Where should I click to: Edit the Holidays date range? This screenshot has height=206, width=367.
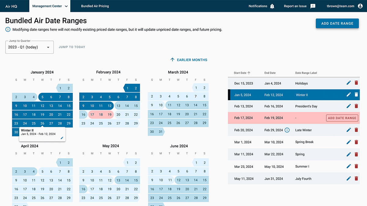349,83
